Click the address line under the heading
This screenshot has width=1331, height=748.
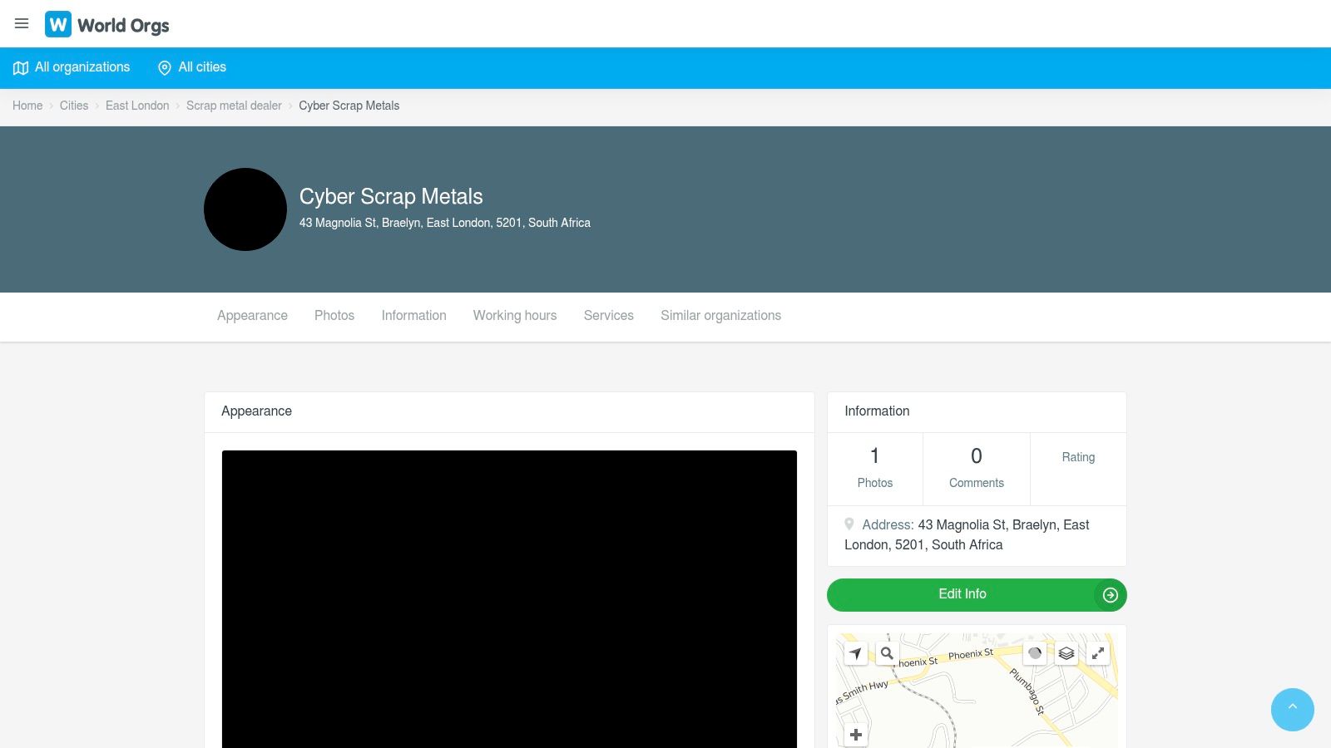tap(445, 223)
